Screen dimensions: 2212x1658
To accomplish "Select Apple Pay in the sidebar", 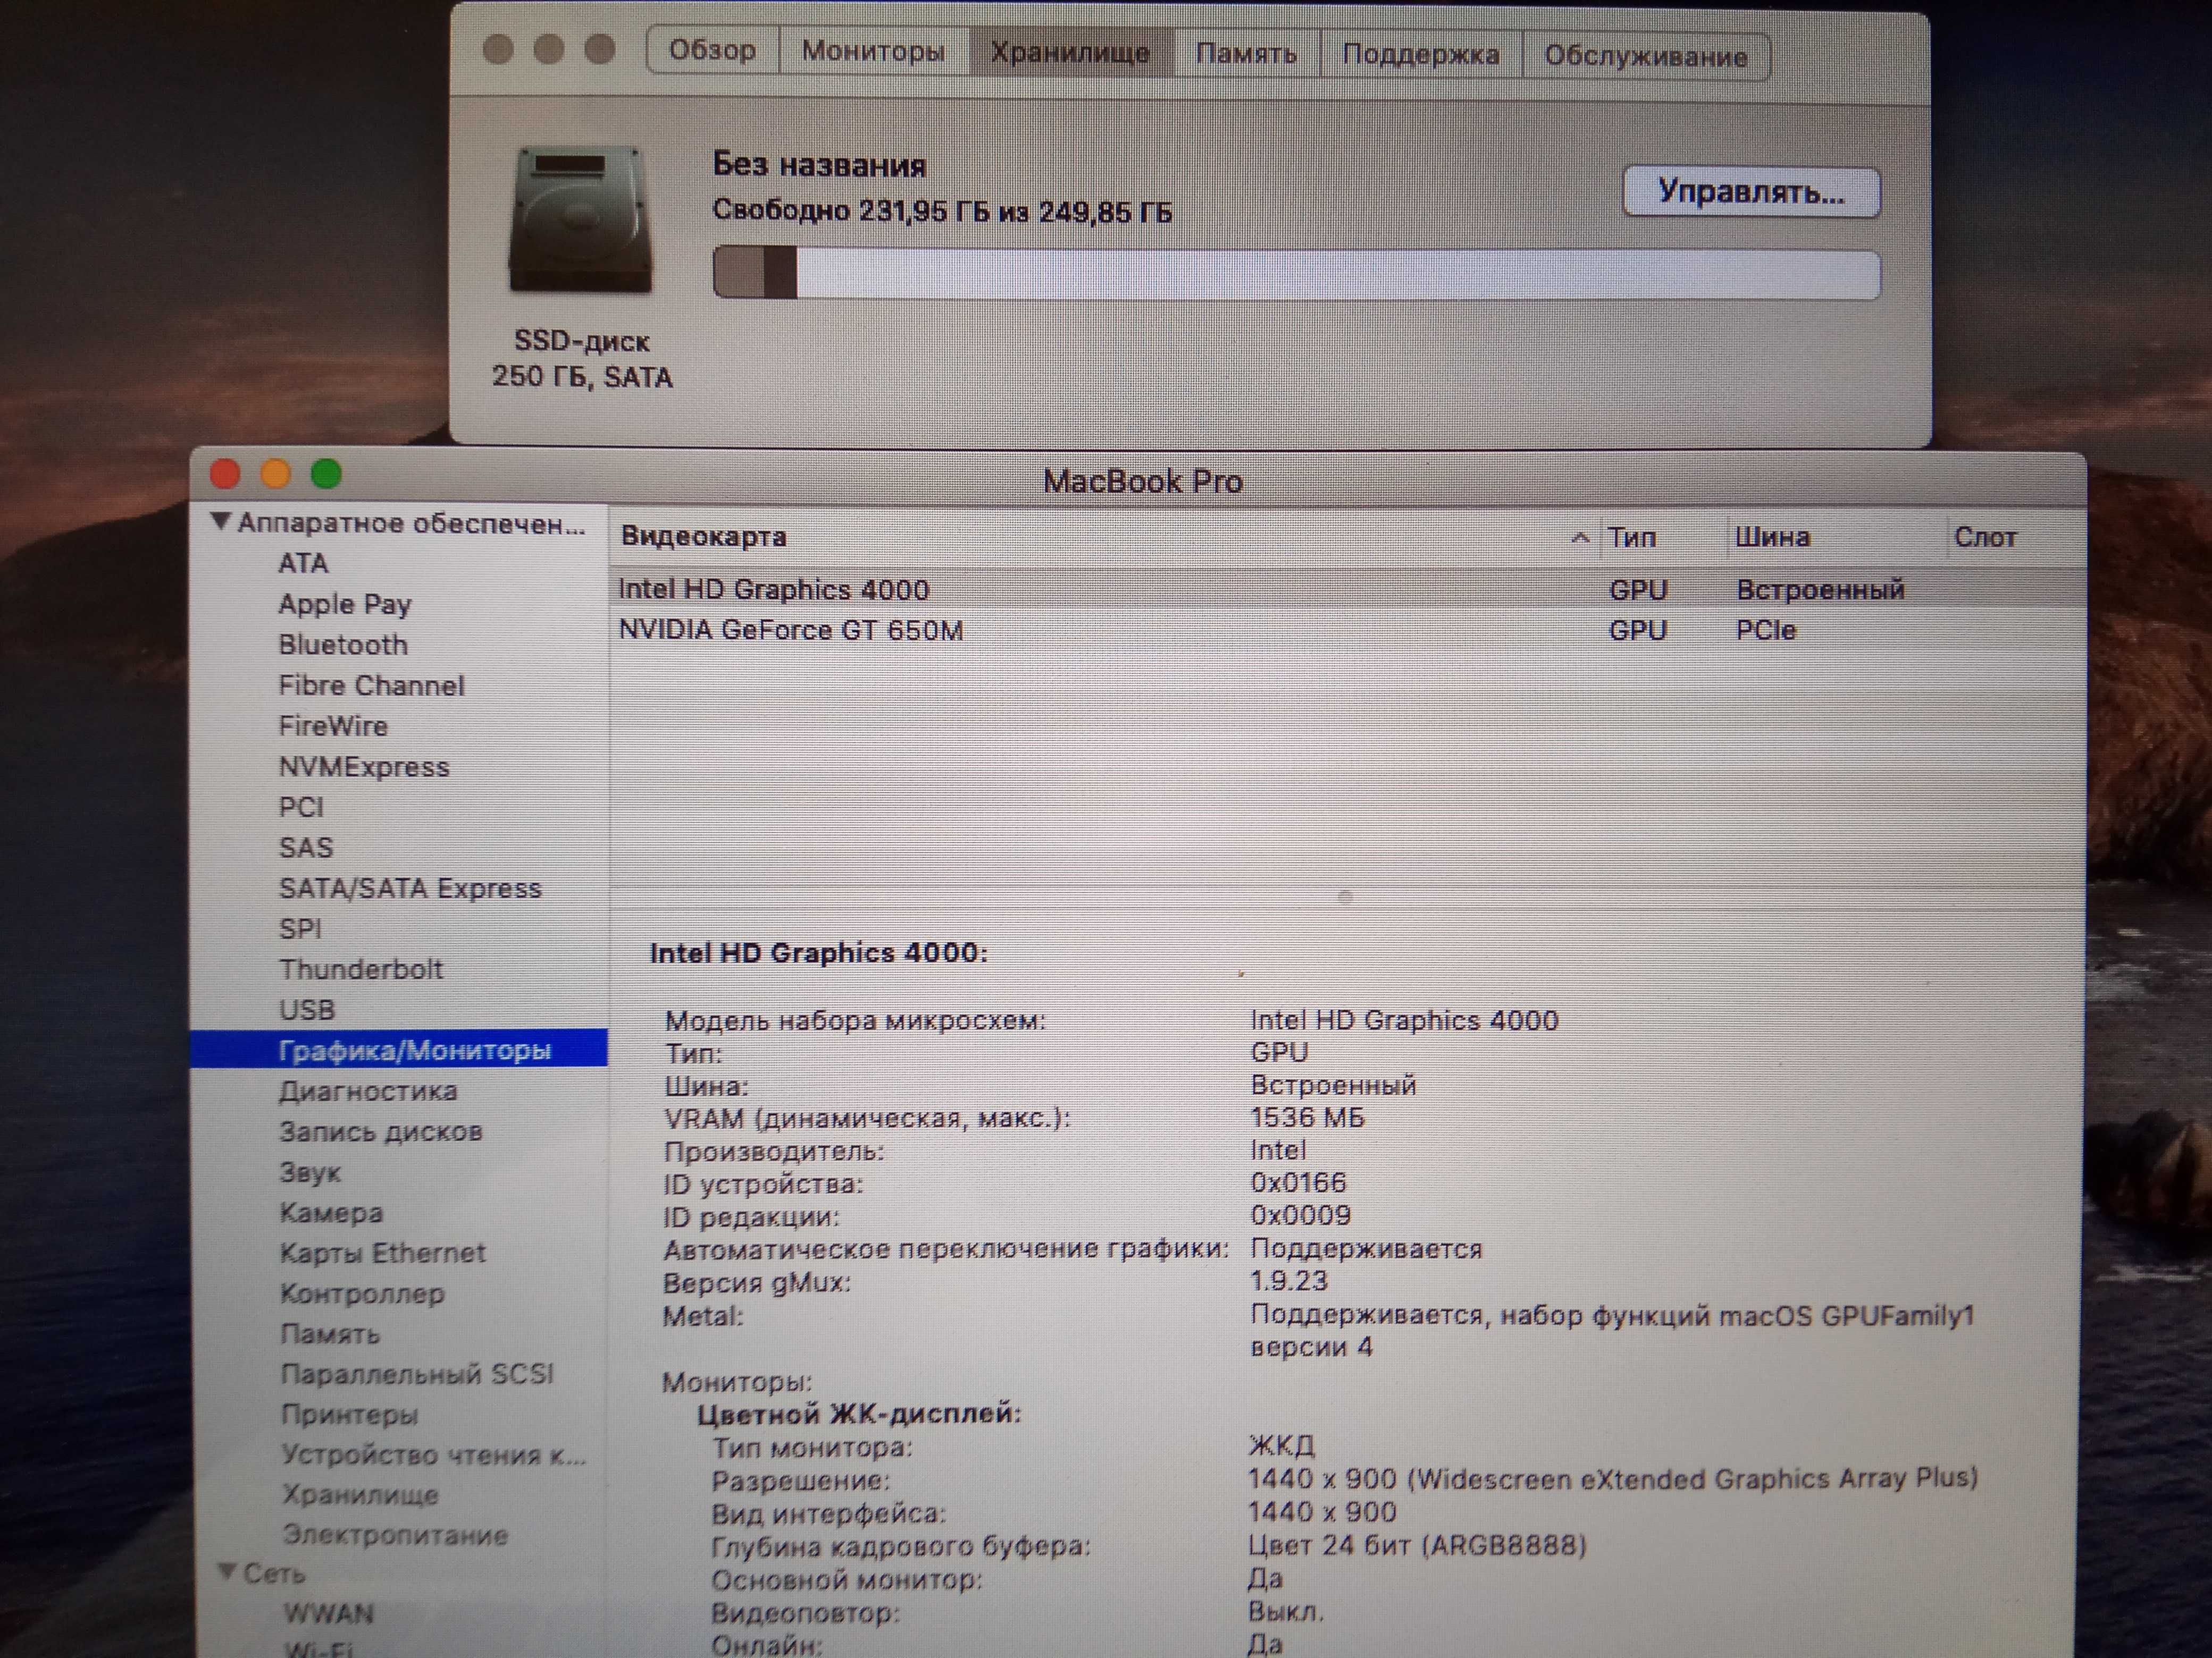I will point(345,604).
